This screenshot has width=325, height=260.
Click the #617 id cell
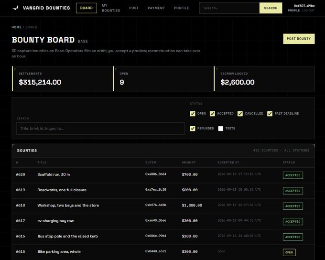(21, 221)
